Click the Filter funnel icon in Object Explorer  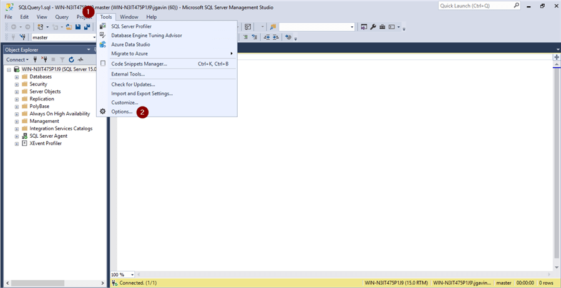[x=62, y=59]
